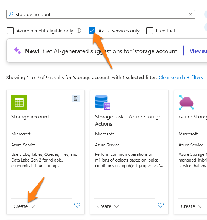Click Clear search + filters link

coord(181,77)
